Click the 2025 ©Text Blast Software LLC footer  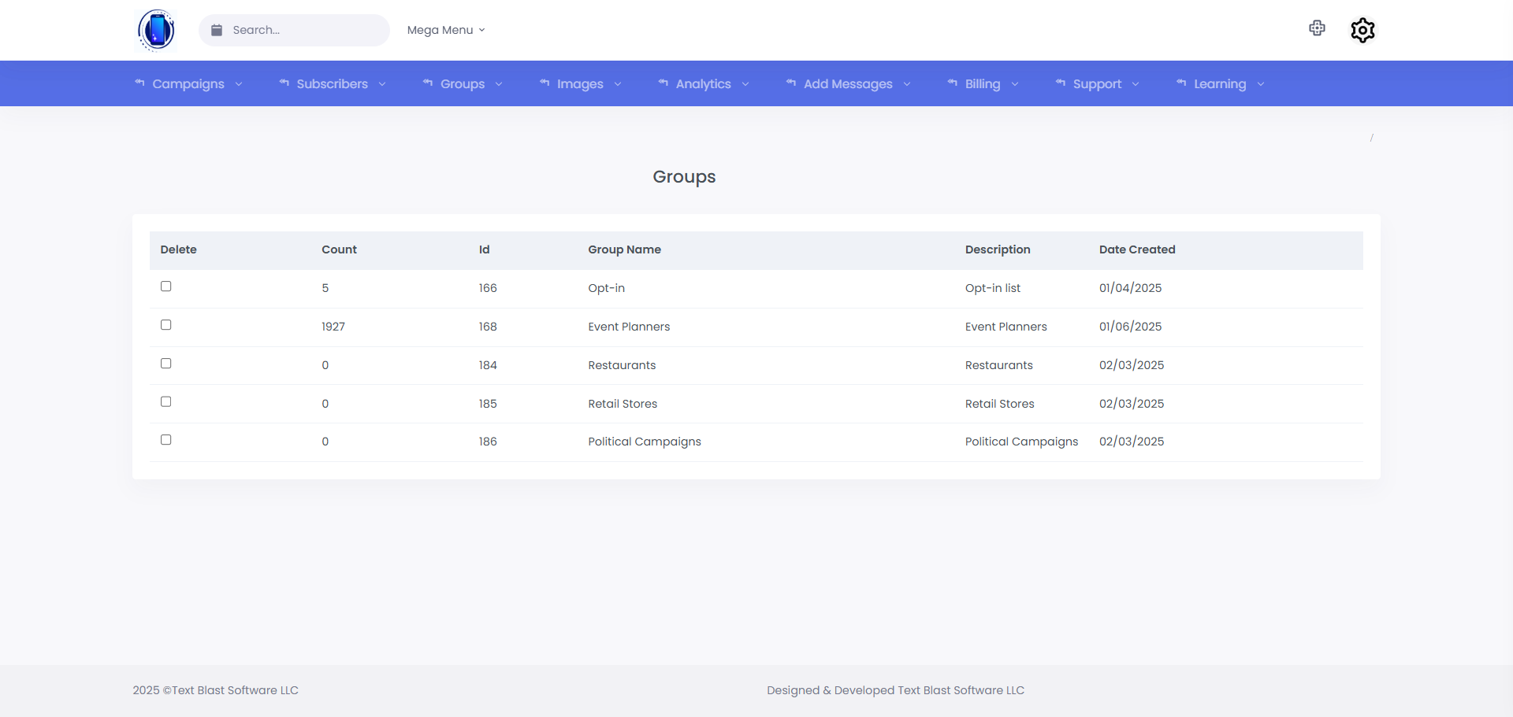pyautogui.click(x=215, y=690)
